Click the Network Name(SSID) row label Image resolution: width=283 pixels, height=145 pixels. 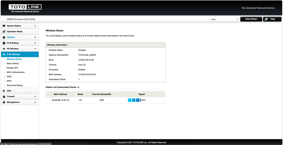tap(59, 55)
